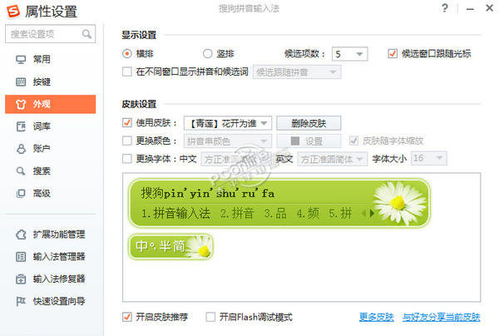Open the 与好友分享当前皮肤 link
The image size is (499, 336).
(442, 317)
